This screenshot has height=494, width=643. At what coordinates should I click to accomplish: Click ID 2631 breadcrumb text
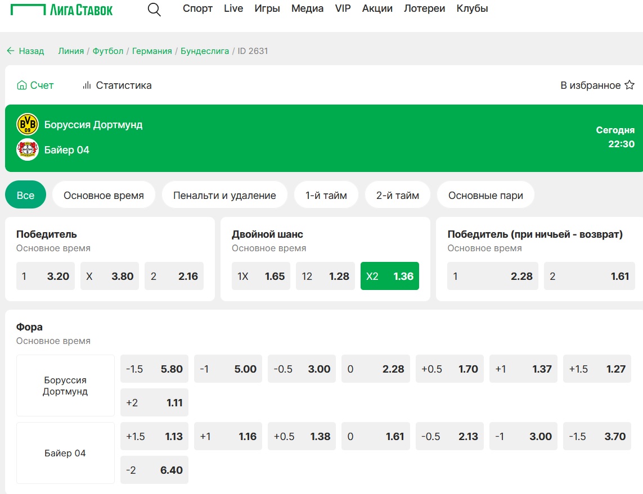click(253, 51)
